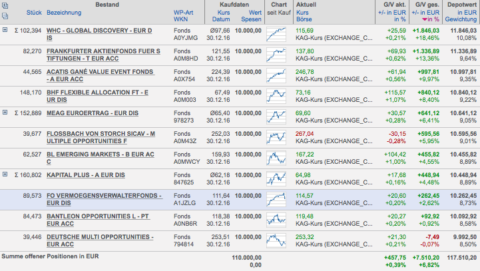The image size is (480, 271).
Task: Open KAPITAL PLUS - A EUR DIS link
Action: 86,175
